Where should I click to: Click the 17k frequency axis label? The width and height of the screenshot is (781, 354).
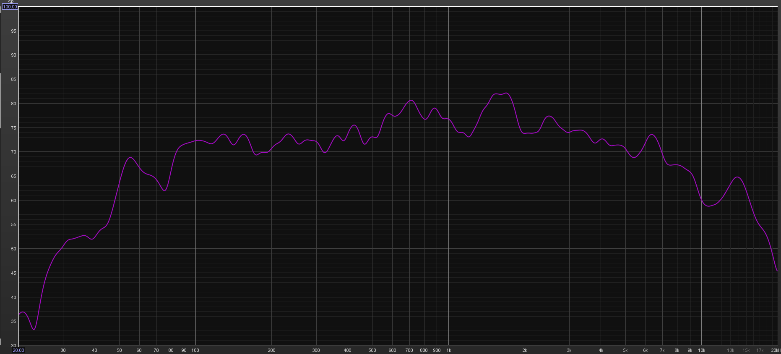click(760, 350)
